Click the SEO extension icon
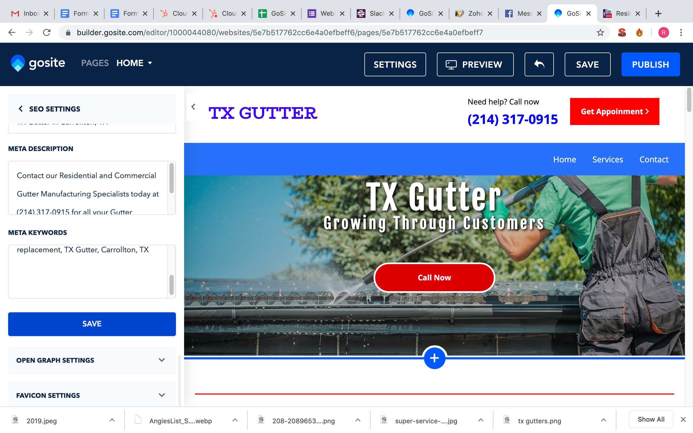The width and height of the screenshot is (693, 433). (x=622, y=33)
